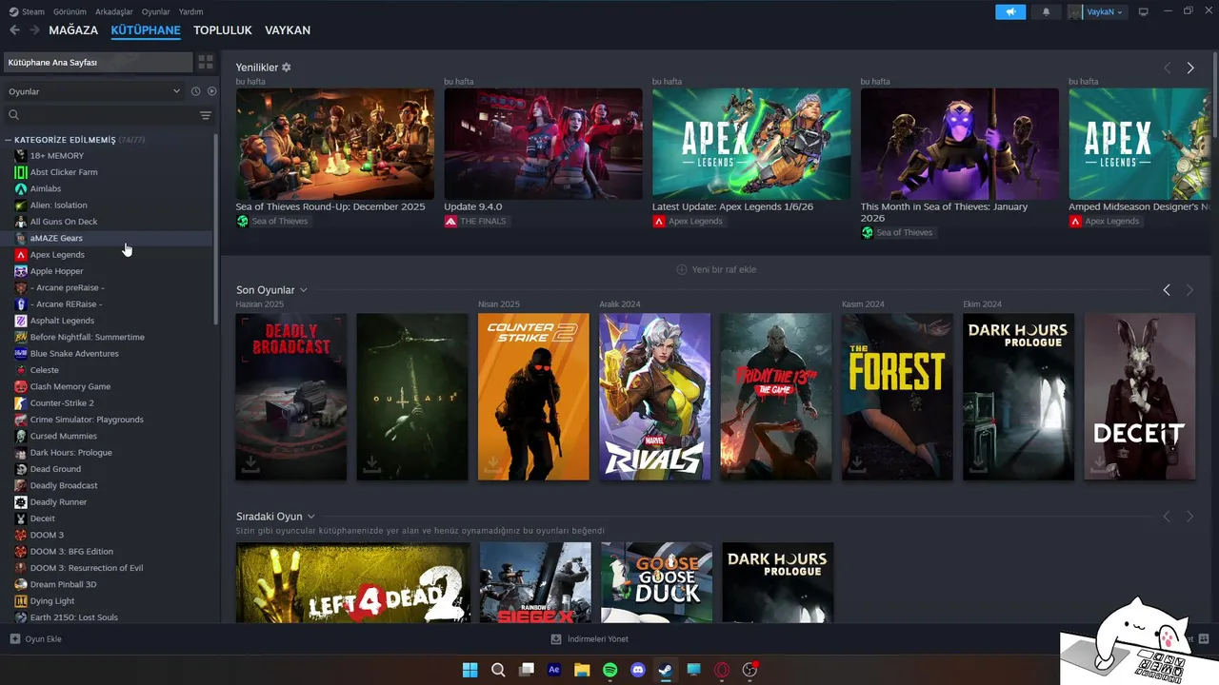Show next Yenilikler news items

pyautogui.click(x=1190, y=68)
